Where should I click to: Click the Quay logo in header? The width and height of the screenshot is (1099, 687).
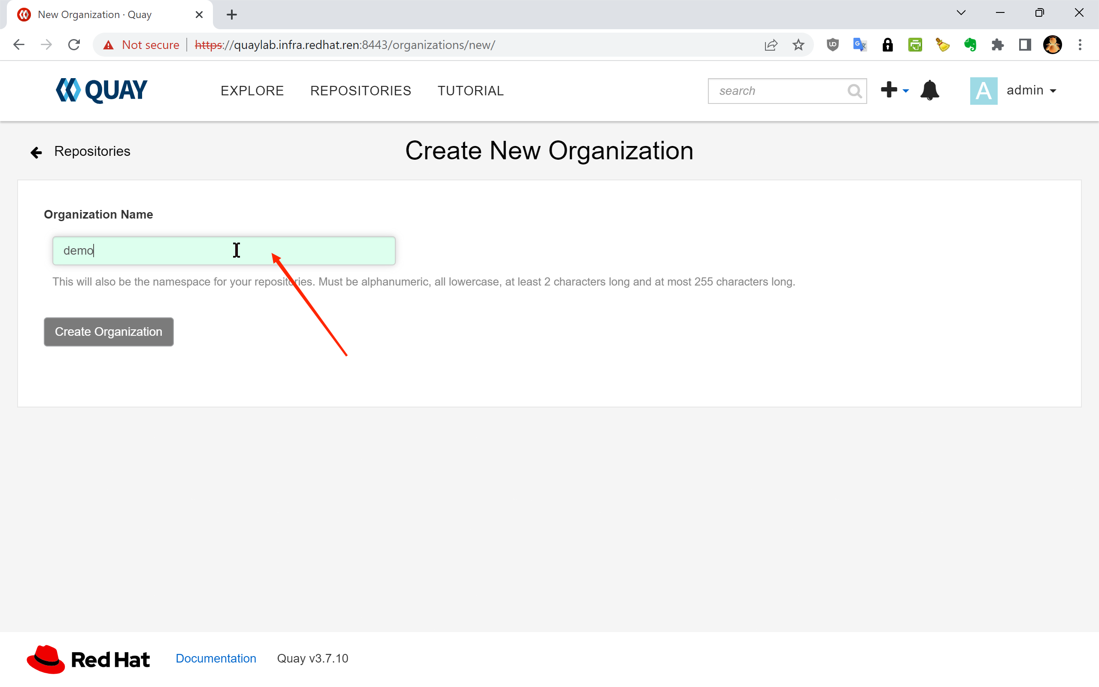point(101,90)
